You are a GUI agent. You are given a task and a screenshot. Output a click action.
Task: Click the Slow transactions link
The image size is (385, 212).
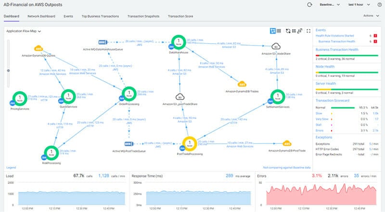click(319, 113)
